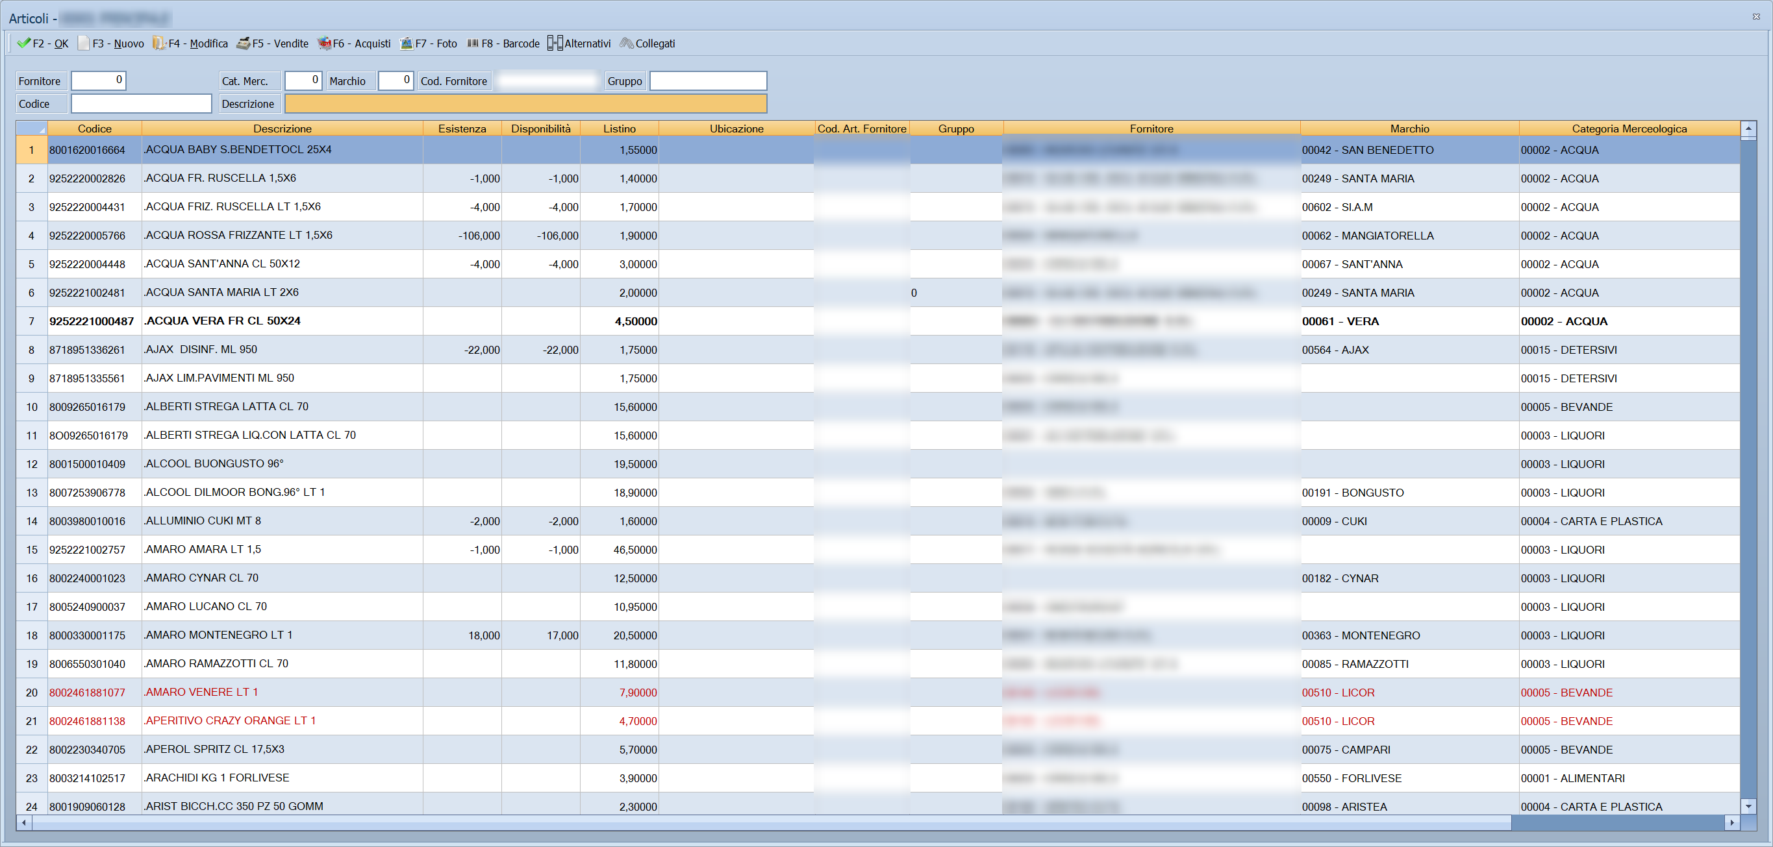The width and height of the screenshot is (1773, 847).
Task: Click row number 12 header
Action: 32,464
